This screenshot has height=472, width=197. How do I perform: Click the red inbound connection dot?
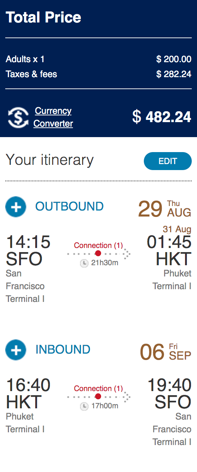98,397
